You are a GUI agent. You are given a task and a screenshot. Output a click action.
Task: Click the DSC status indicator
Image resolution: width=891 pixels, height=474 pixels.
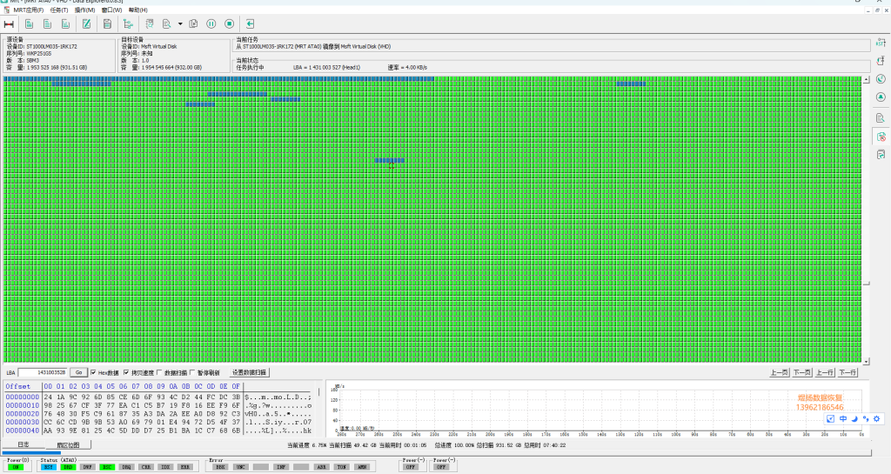[106, 467]
